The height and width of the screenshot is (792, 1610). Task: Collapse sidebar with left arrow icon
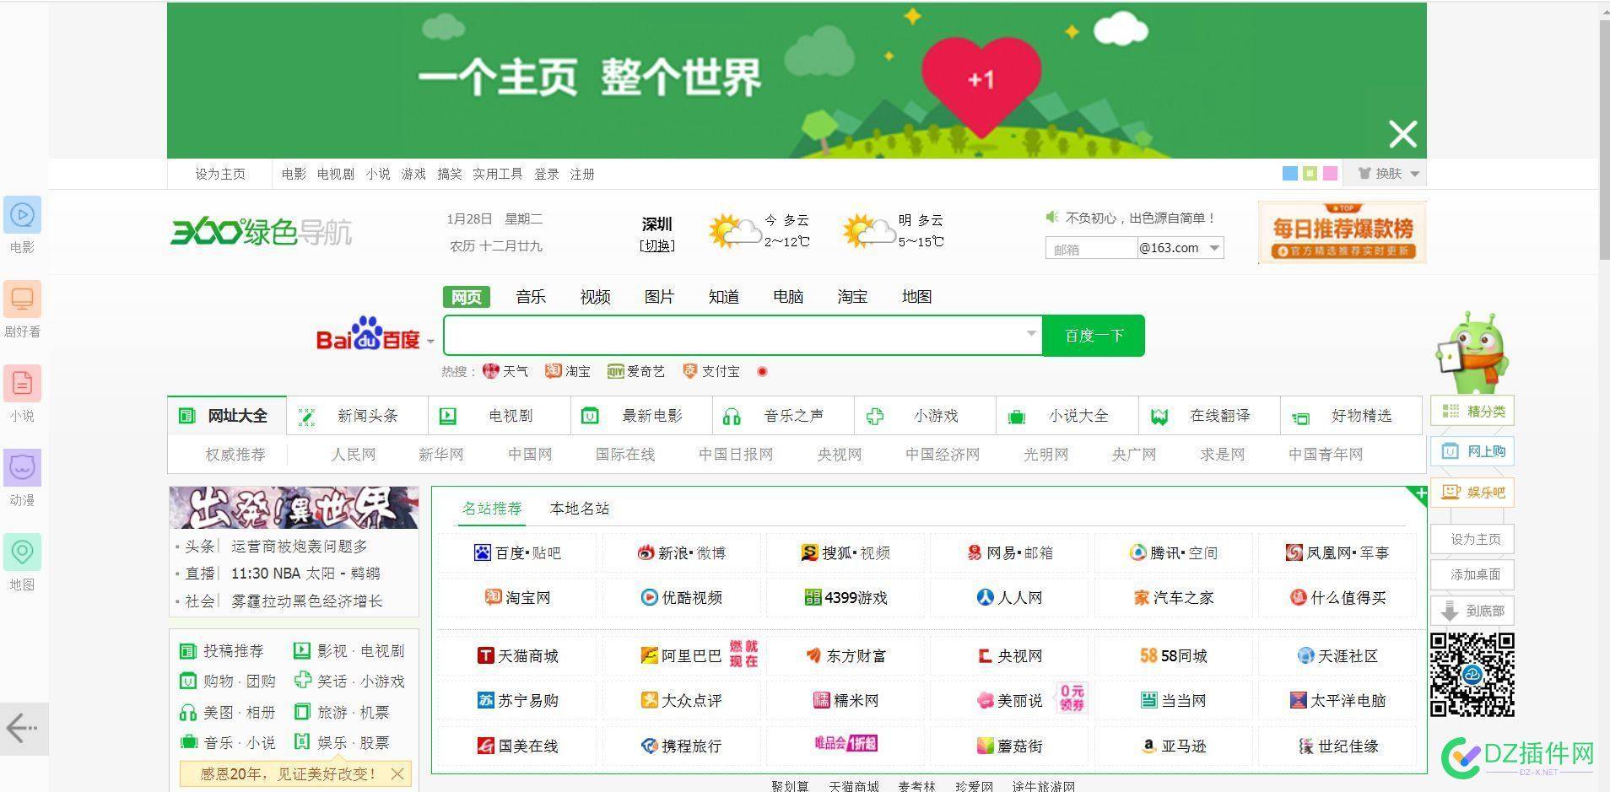[23, 728]
